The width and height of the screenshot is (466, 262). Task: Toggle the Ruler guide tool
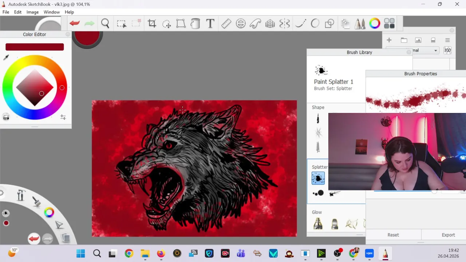226,24
